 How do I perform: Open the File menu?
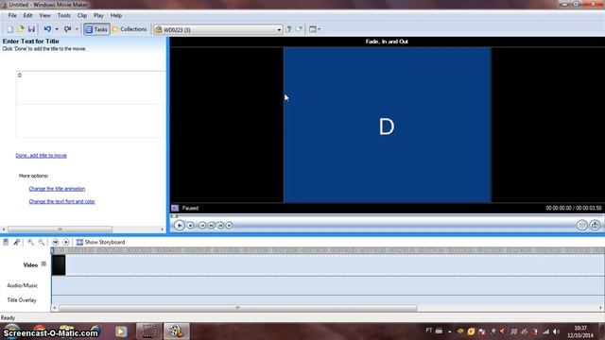[12, 16]
